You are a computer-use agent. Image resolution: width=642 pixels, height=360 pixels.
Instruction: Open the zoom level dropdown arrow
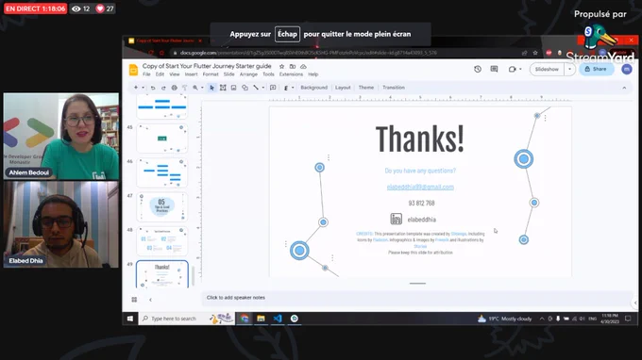(x=202, y=88)
